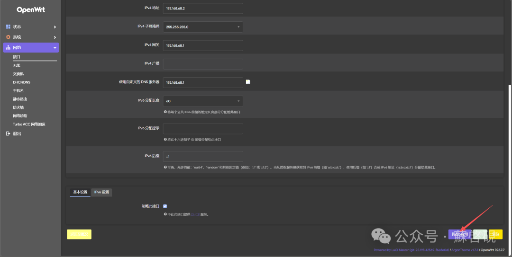Click the empty IPv4 广播 input field
This screenshot has height=257, width=512.
[x=203, y=64]
